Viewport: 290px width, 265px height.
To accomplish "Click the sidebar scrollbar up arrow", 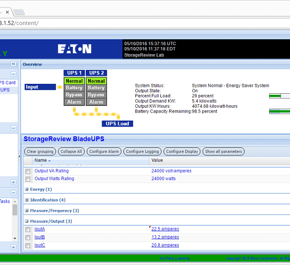I will point(15,201).
